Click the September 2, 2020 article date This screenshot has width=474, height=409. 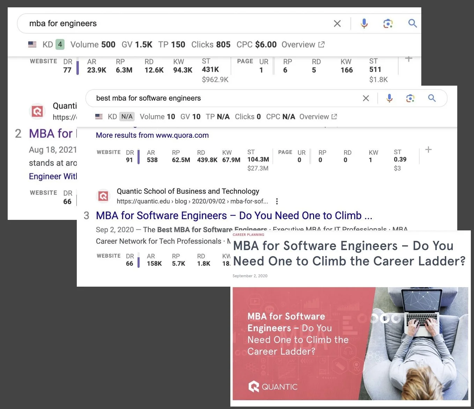(250, 276)
